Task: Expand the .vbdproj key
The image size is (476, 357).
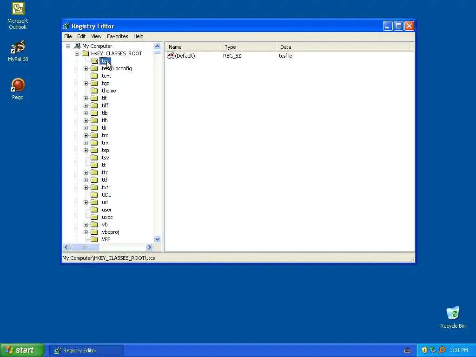Action: click(x=86, y=232)
